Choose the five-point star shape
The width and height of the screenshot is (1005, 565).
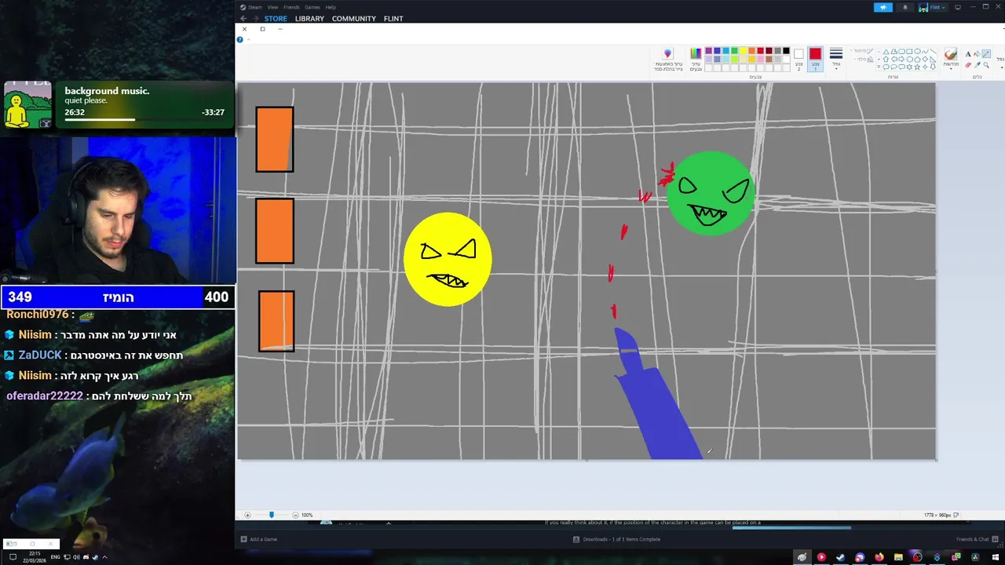pyautogui.click(x=917, y=67)
